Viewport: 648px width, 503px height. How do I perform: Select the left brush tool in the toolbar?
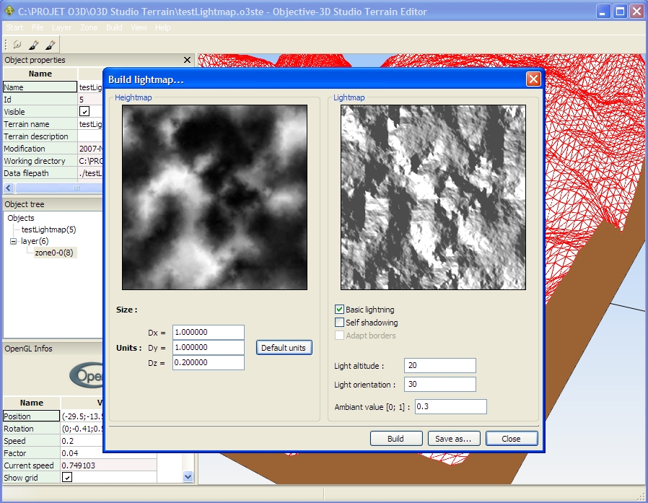[x=34, y=44]
